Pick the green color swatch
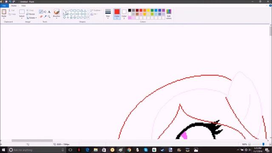Image resolution: width=272 pixels, height=153 pixels. point(152,10)
